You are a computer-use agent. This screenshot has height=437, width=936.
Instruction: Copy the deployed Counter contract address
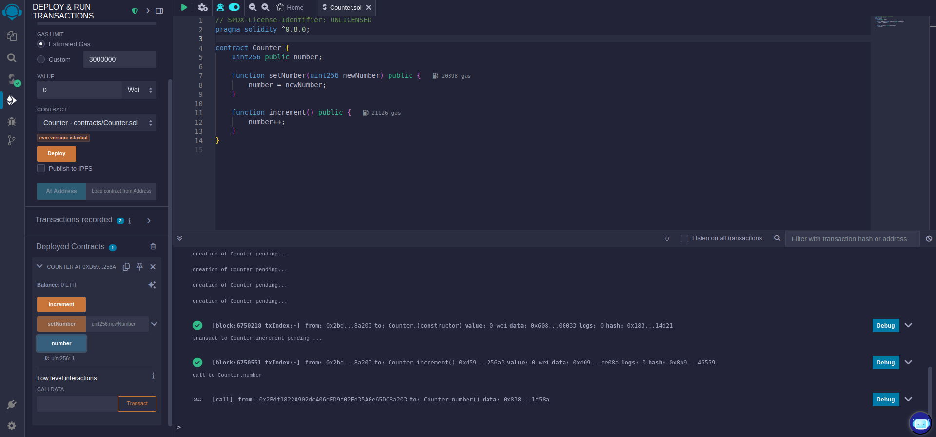pos(126,267)
